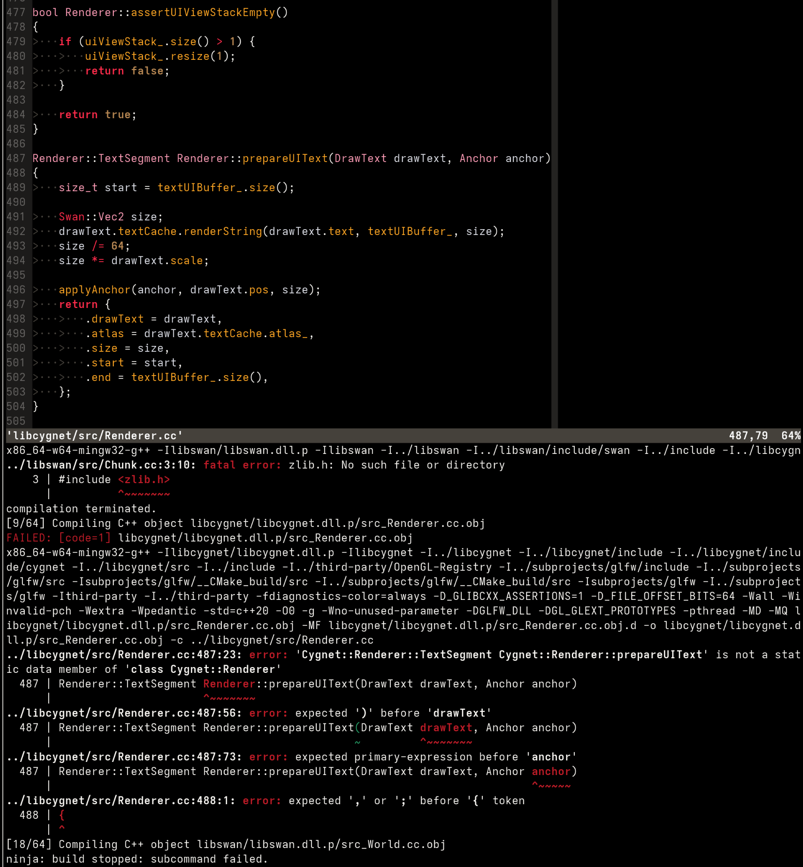Click line number 487 in the gutter
803x867 pixels.
tap(16, 158)
